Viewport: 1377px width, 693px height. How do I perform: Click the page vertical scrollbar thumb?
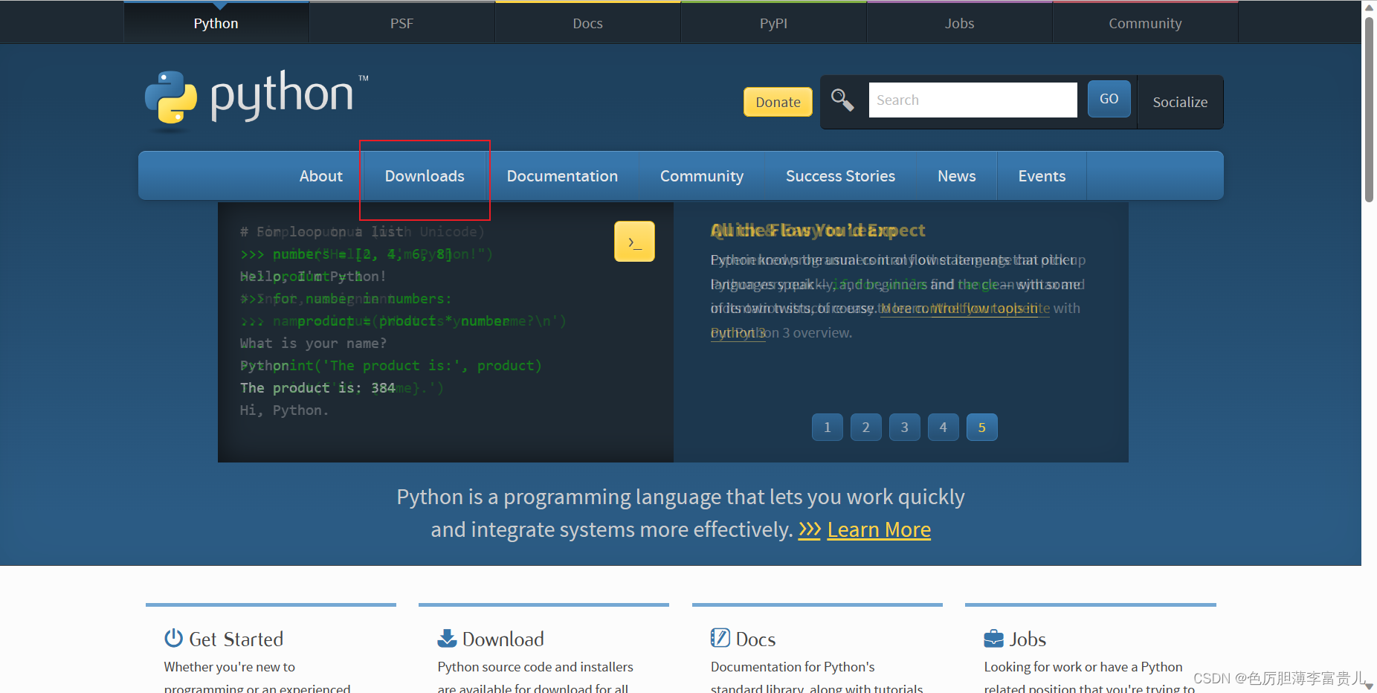[x=1369, y=109]
